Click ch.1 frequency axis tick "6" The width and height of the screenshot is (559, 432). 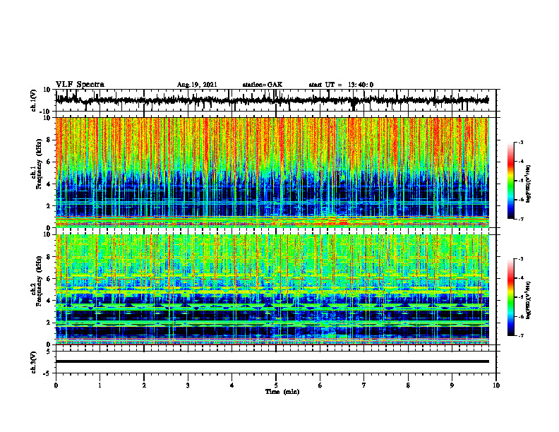pyautogui.click(x=49, y=162)
